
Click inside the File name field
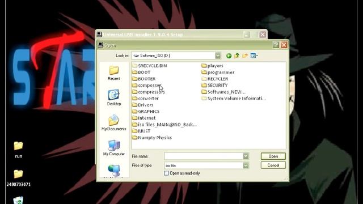204,156
